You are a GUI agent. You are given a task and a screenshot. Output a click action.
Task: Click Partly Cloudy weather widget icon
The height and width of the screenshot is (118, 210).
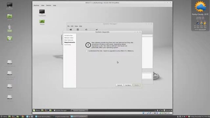pos(200,6)
